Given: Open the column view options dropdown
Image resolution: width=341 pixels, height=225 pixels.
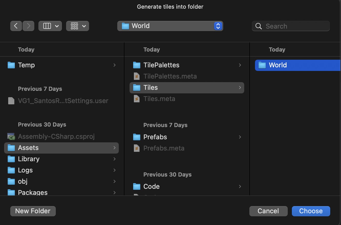Looking at the screenshot, I should (50, 26).
